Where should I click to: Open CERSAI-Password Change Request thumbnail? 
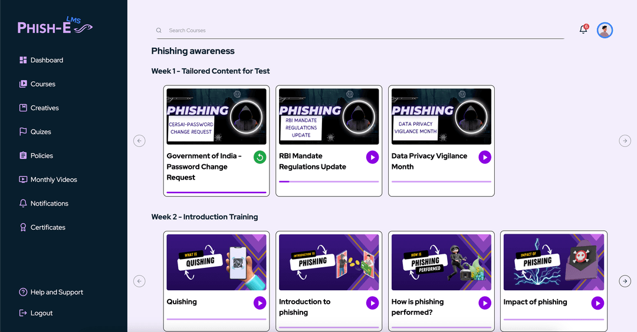click(216, 117)
